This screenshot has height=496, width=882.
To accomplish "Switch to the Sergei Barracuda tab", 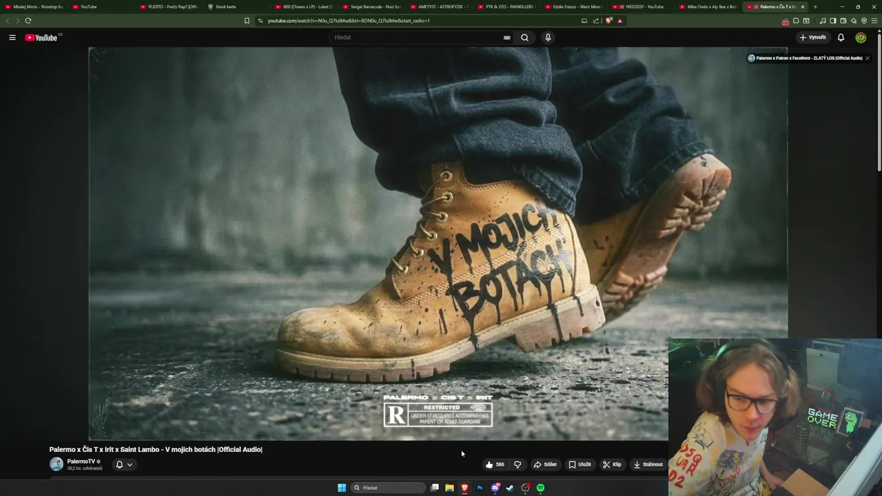I will click(371, 7).
